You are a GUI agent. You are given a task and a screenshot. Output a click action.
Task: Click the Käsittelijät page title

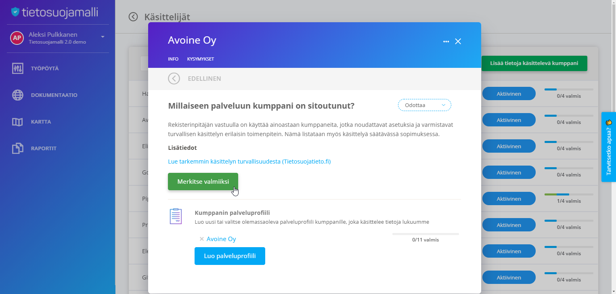click(167, 17)
